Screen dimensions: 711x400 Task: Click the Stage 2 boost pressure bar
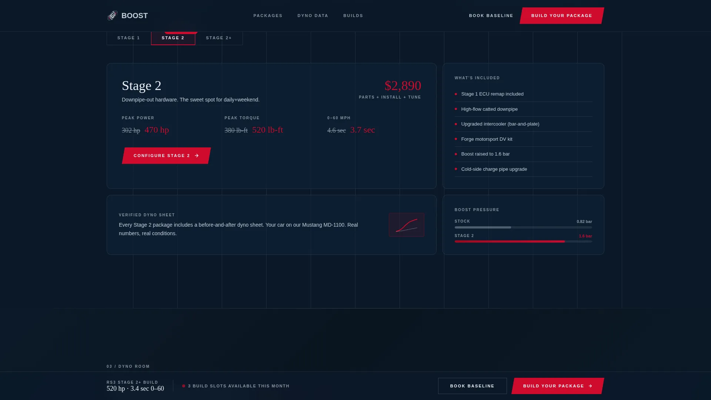(523, 241)
